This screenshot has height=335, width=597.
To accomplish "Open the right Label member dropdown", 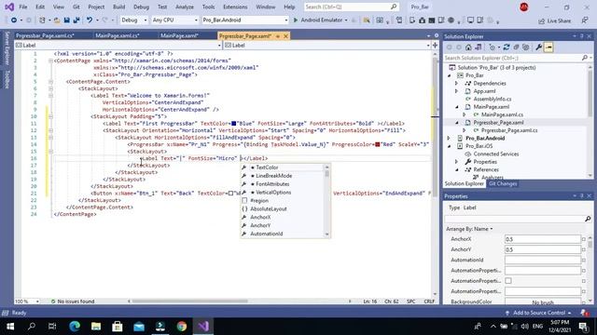I will click(x=327, y=46).
